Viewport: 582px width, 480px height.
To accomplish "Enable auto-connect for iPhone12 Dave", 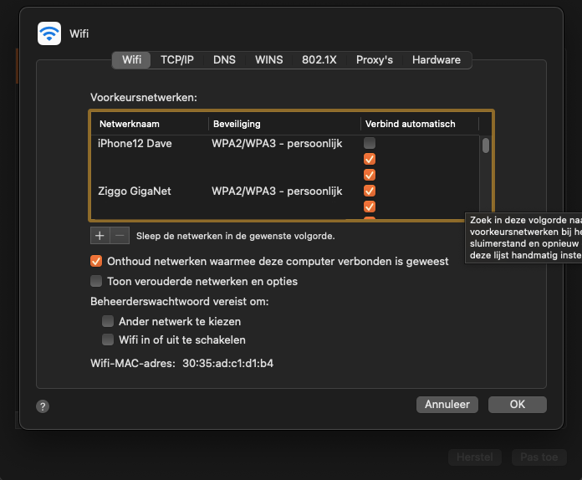I will (x=370, y=144).
